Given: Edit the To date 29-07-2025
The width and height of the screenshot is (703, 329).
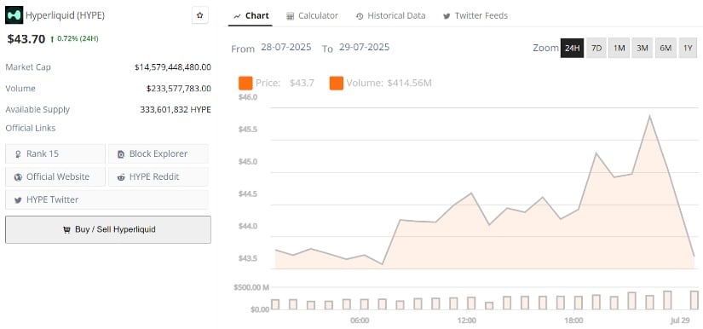Looking at the screenshot, I should pyautogui.click(x=364, y=47).
